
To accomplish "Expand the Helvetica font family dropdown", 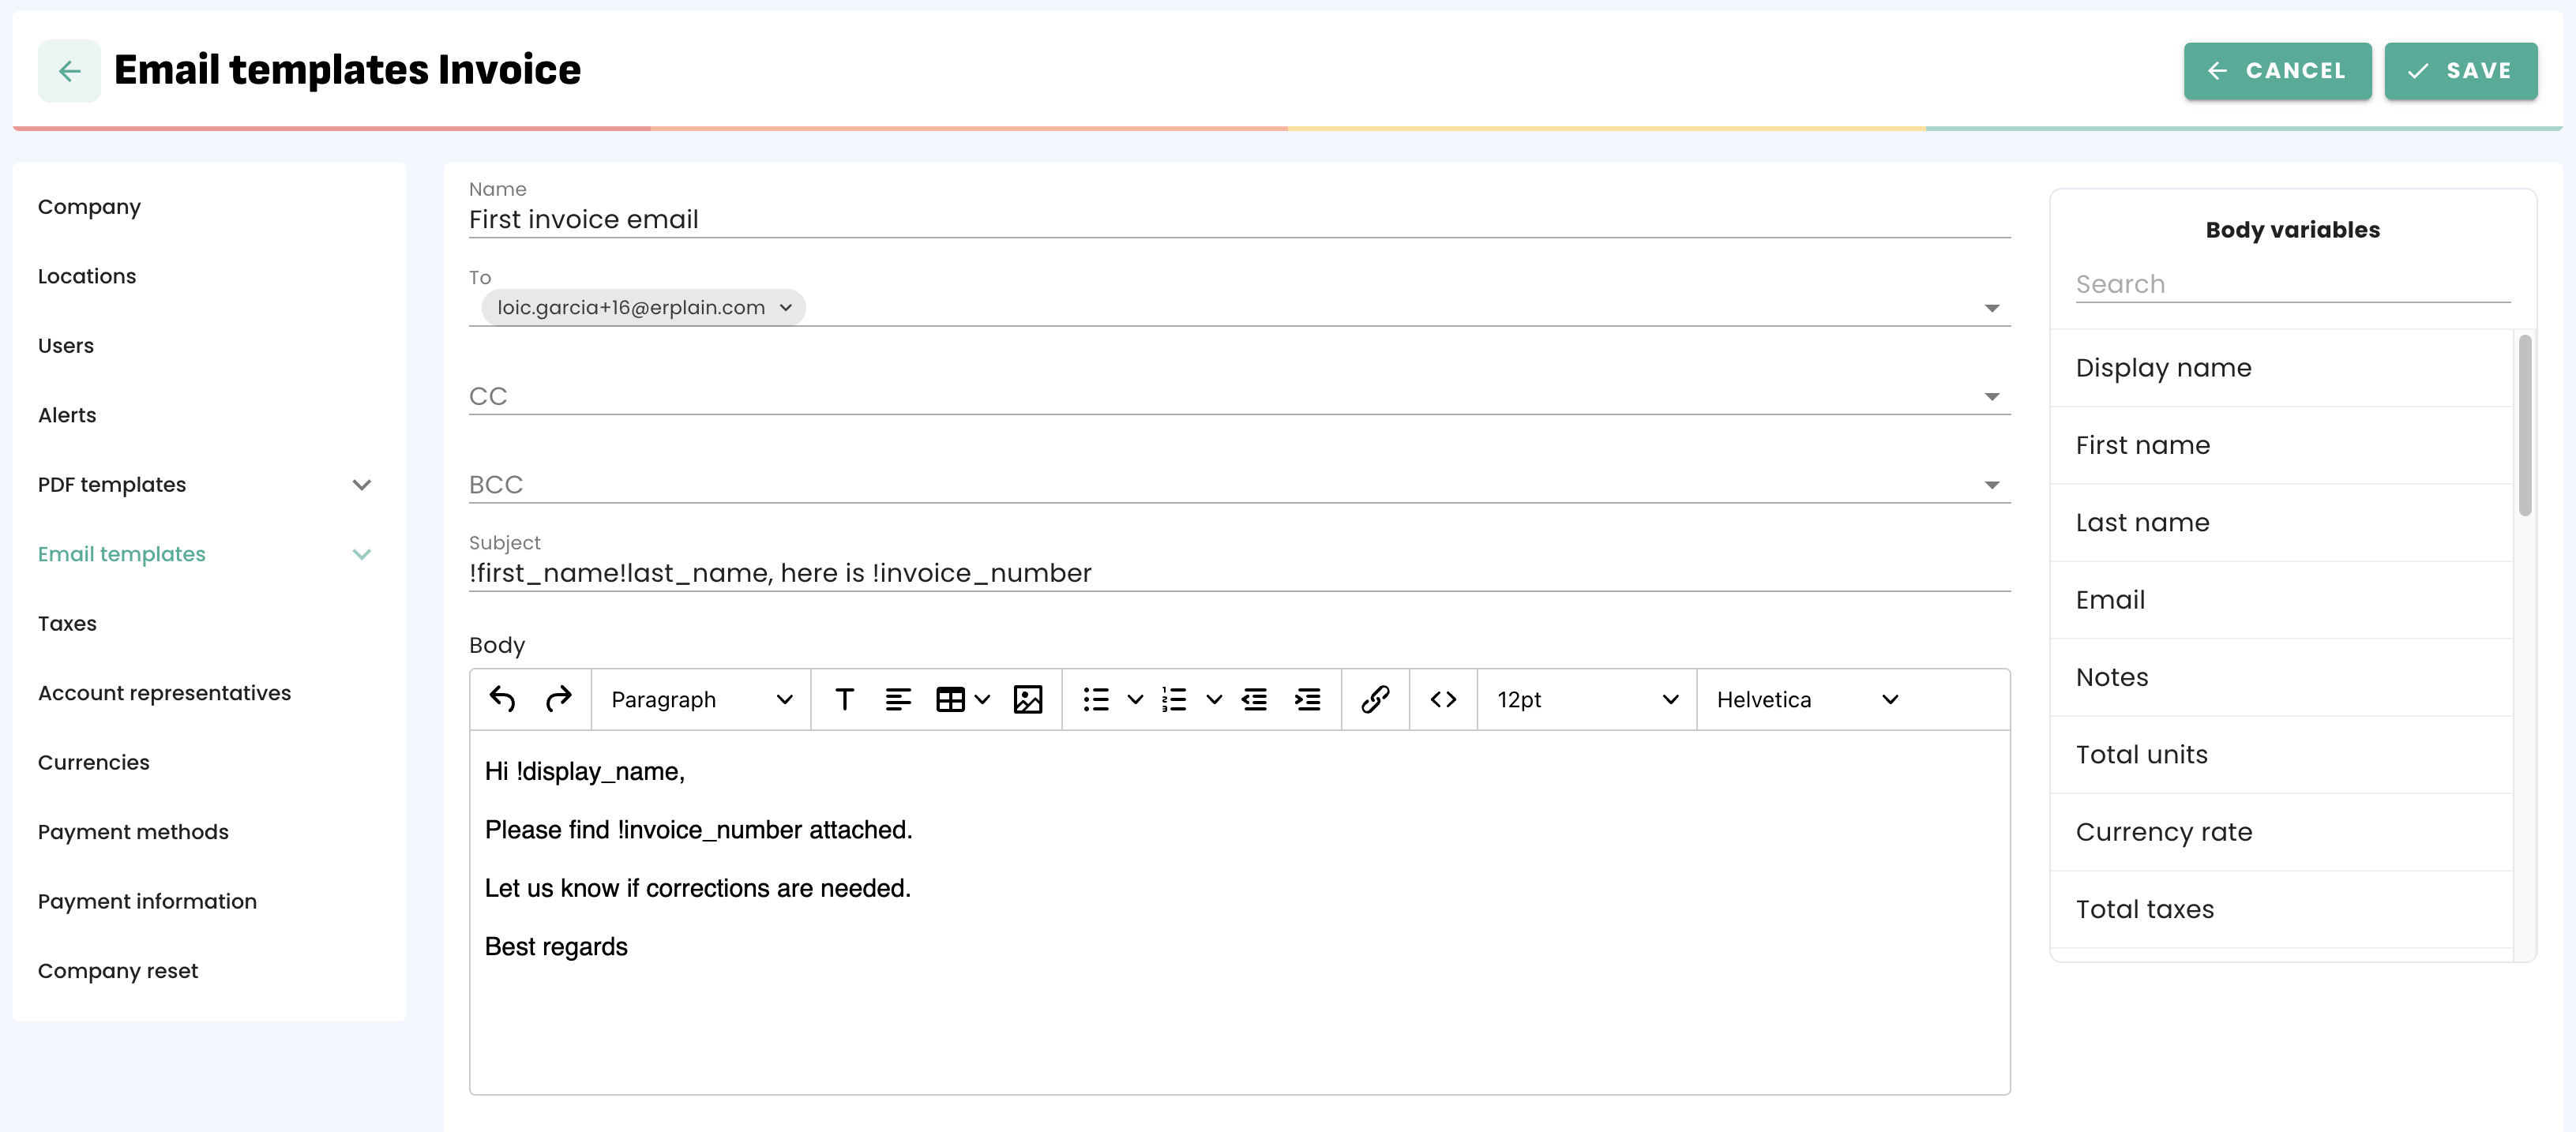I will (x=1806, y=699).
